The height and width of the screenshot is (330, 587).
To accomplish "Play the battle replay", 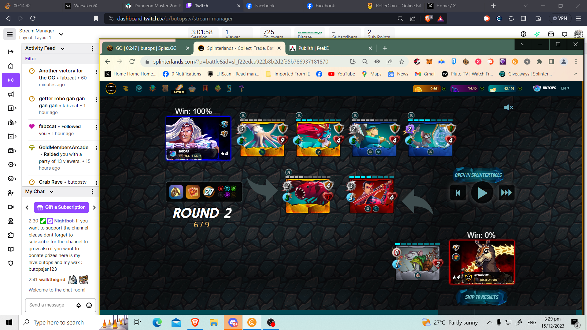I will 482,193.
